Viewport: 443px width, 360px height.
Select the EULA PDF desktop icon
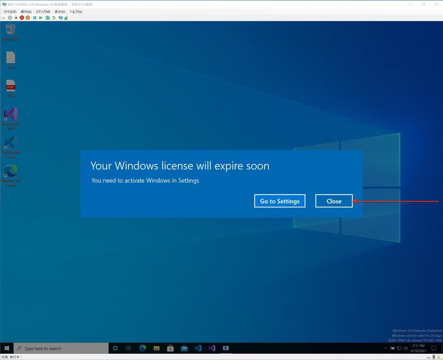tap(11, 89)
